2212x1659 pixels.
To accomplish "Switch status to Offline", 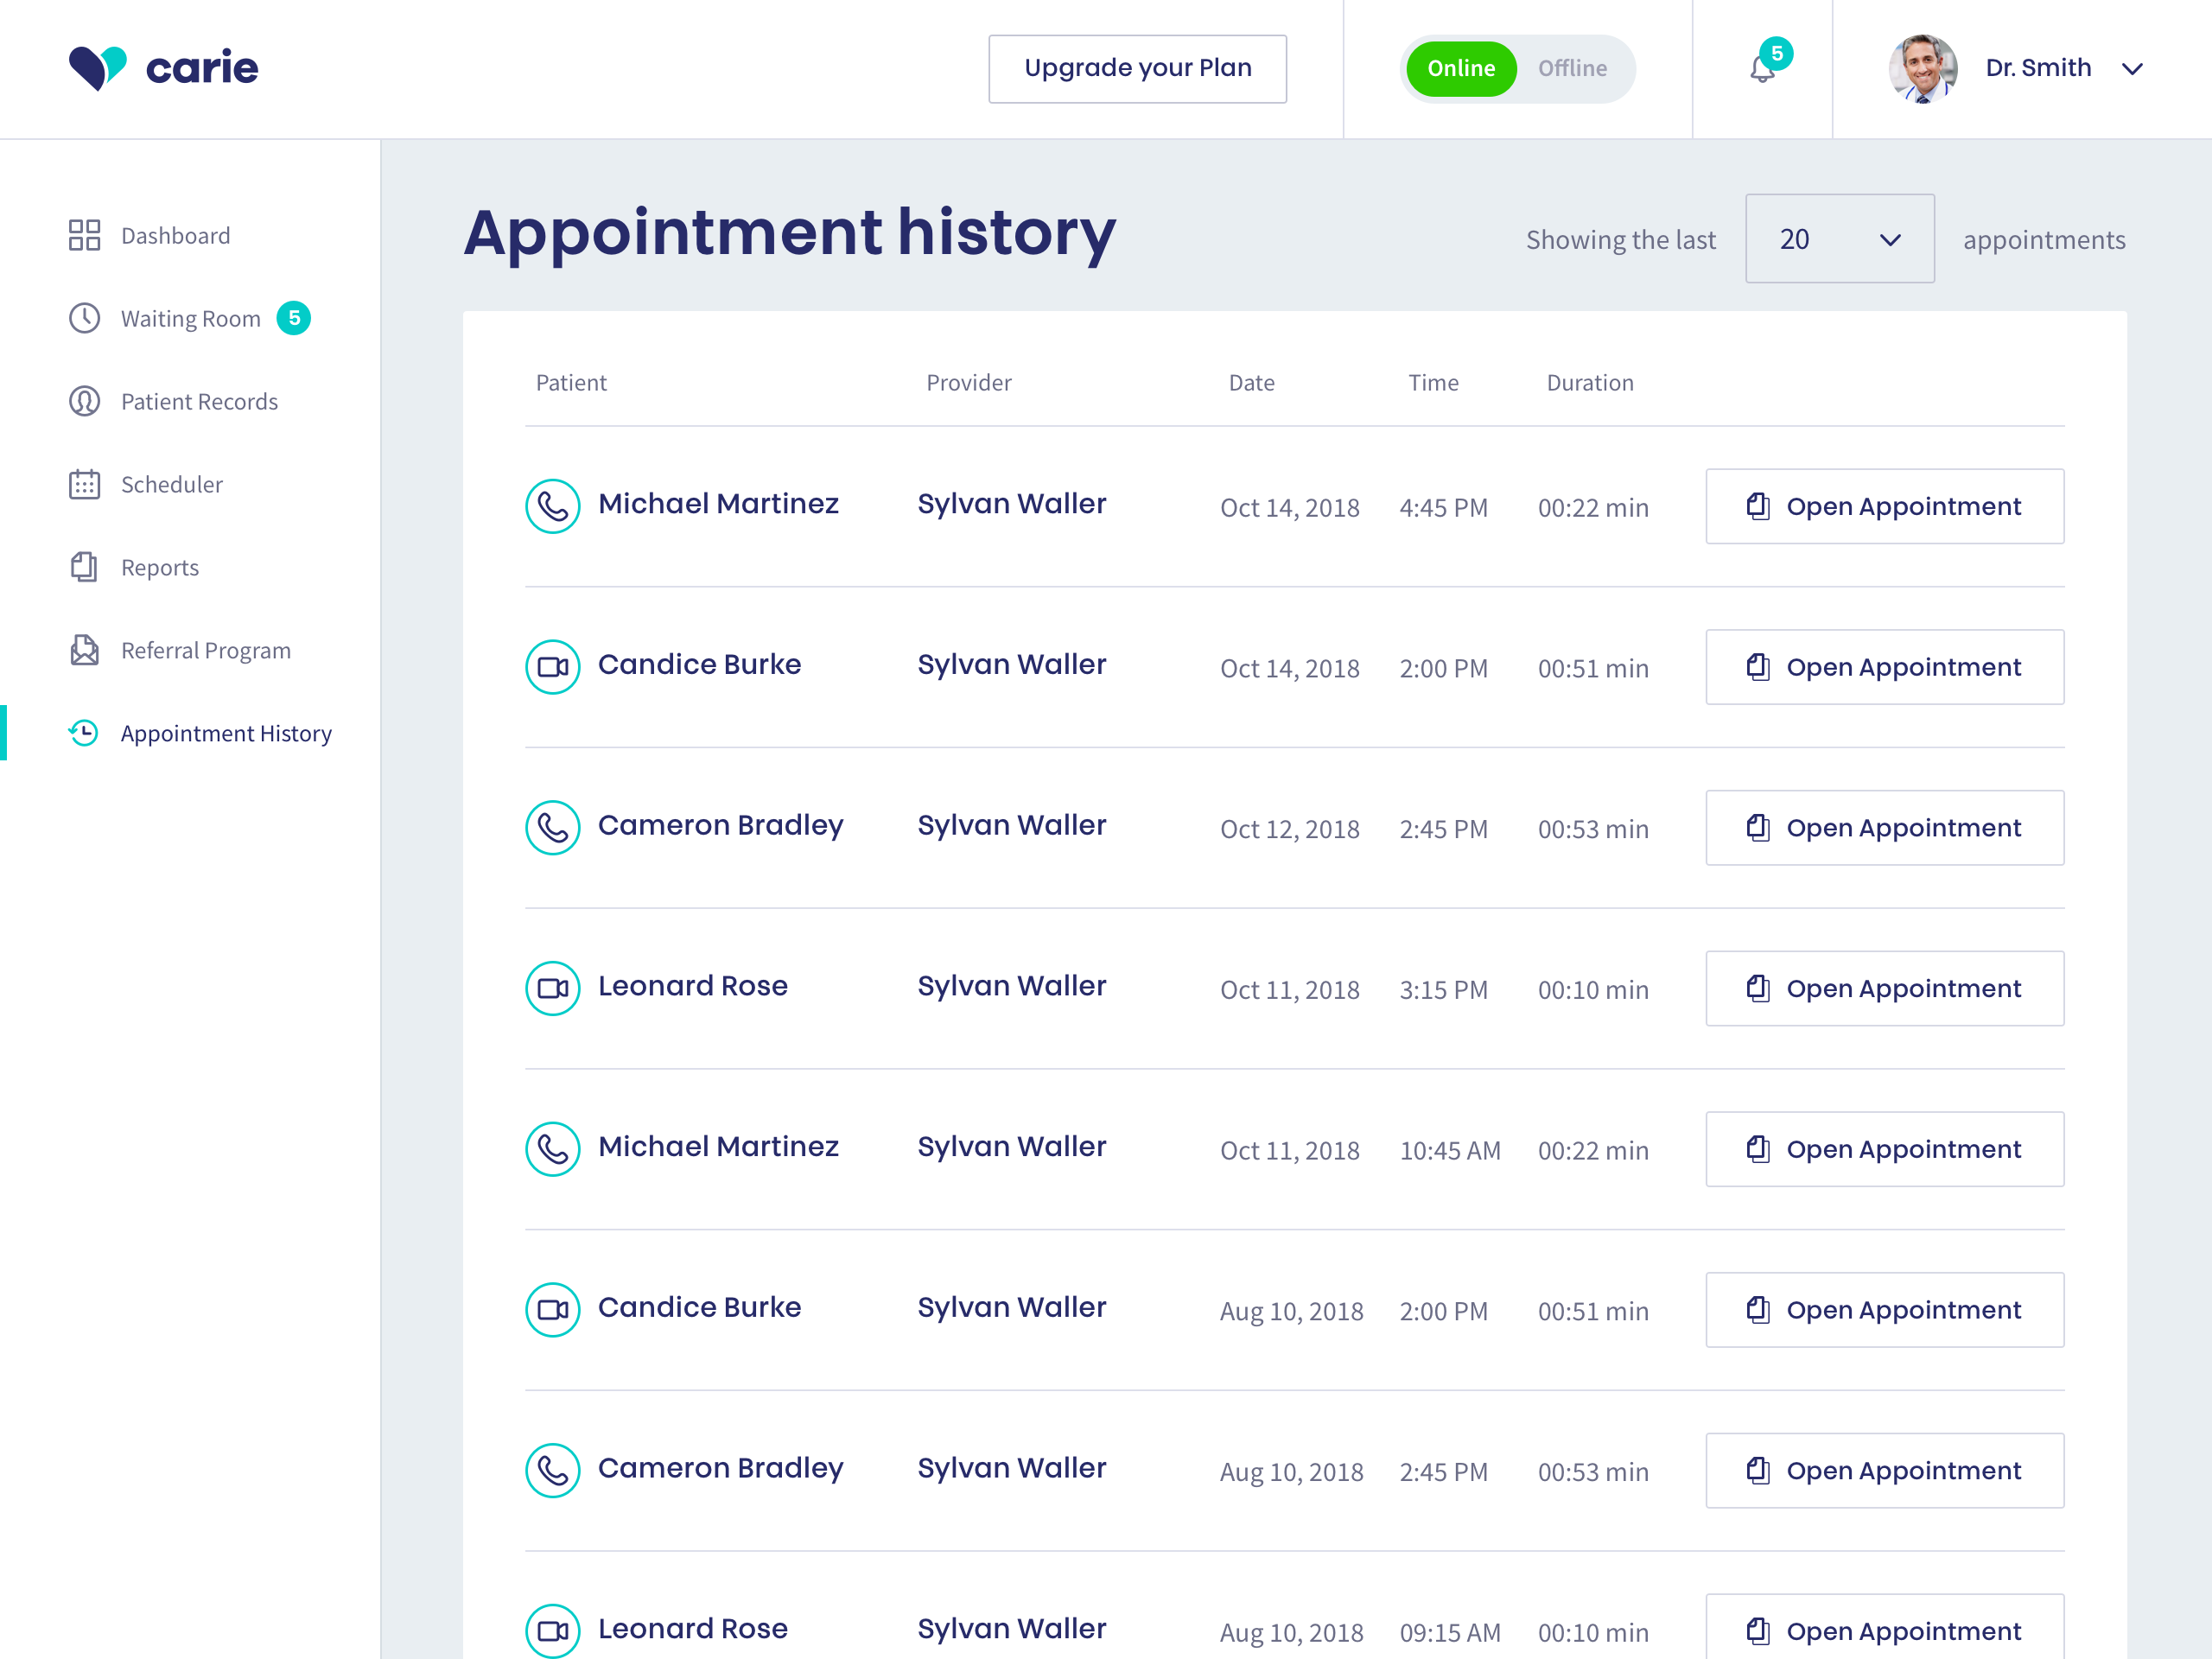I will coord(1572,68).
